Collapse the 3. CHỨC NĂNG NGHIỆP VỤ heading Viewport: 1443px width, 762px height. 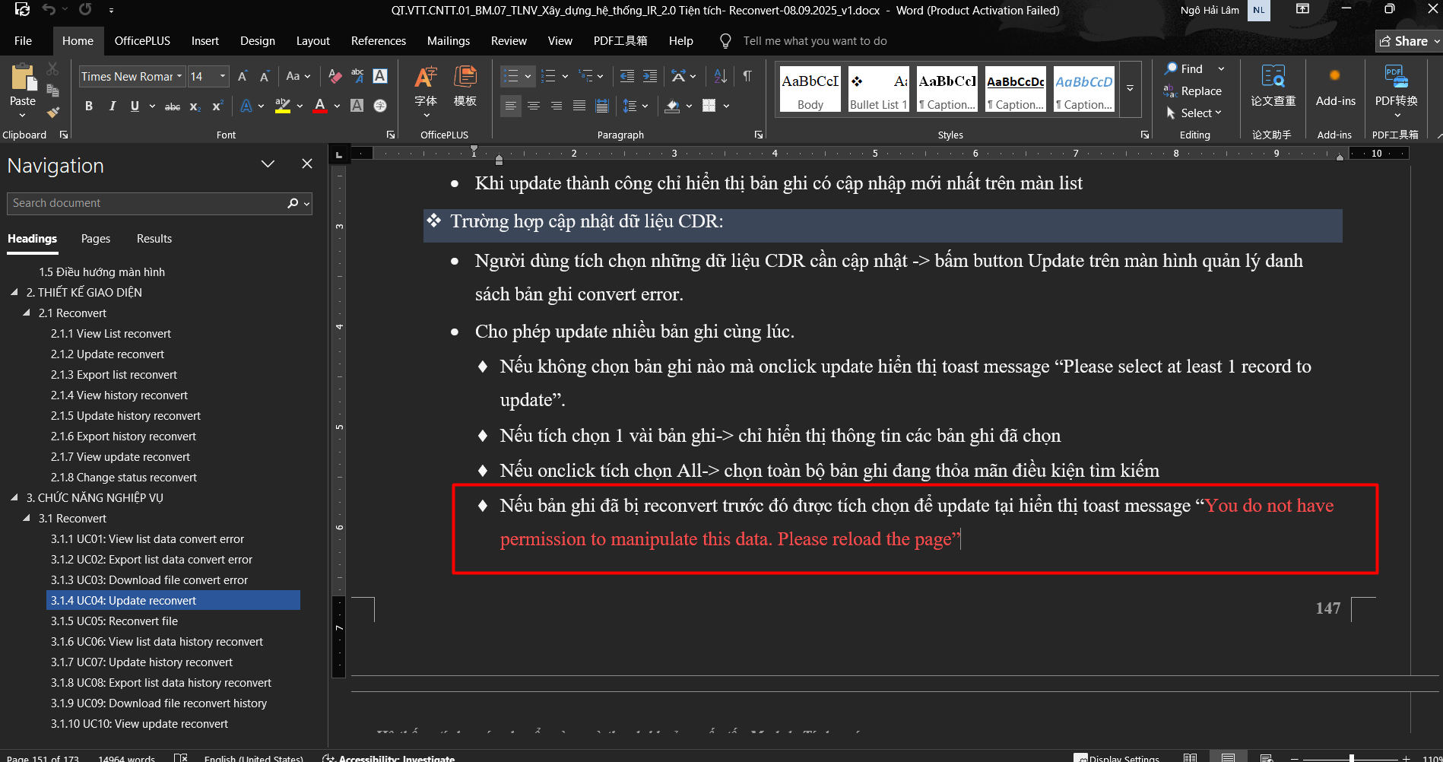(x=14, y=497)
